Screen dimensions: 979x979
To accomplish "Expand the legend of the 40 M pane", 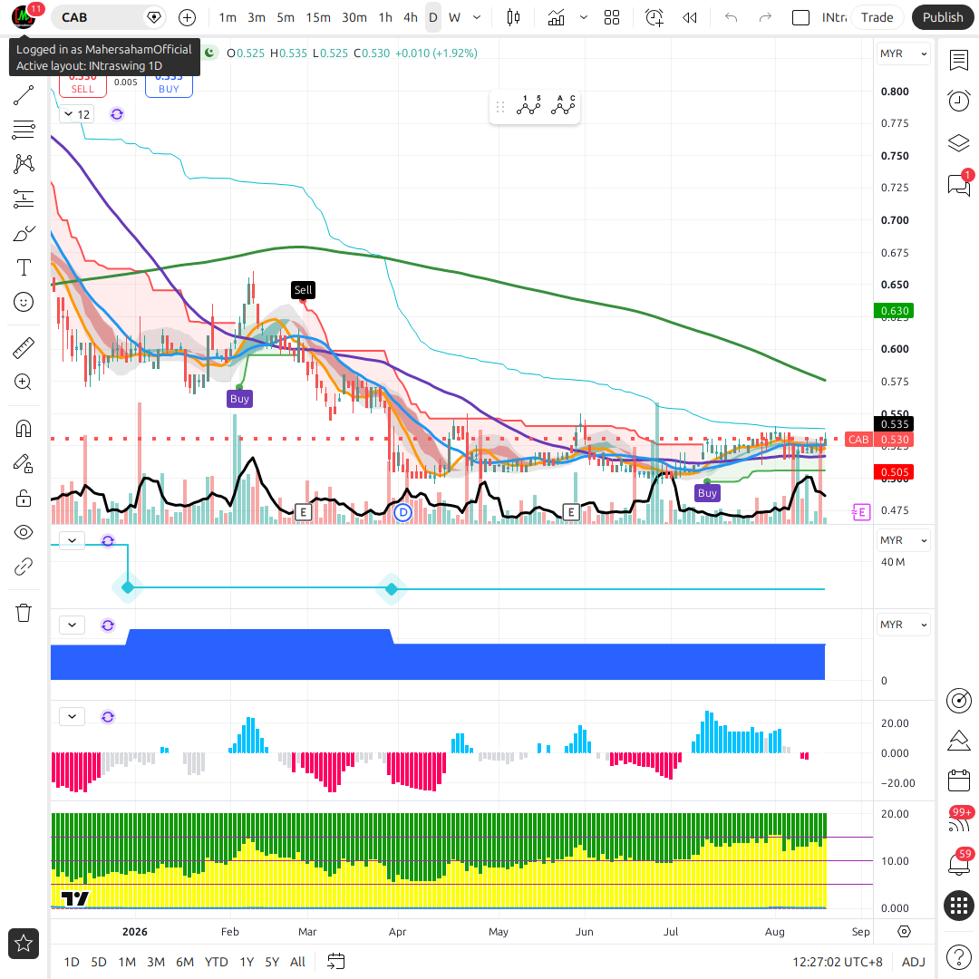I will tap(72, 540).
